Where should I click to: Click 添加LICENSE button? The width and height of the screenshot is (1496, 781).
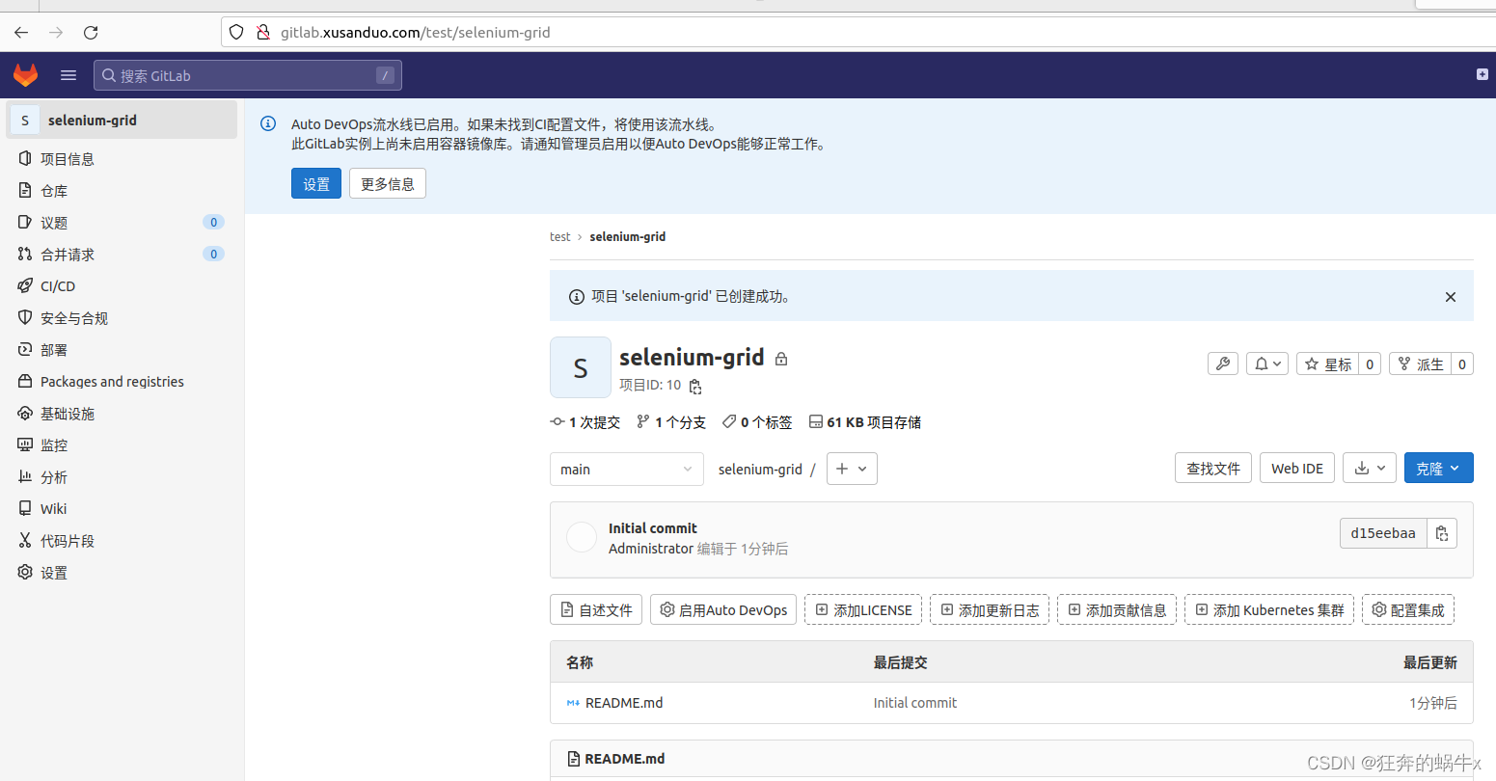(863, 609)
